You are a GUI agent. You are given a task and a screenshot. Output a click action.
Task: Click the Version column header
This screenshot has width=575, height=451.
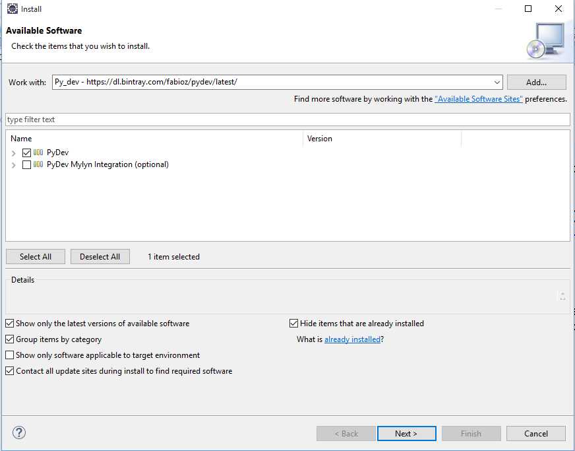pyautogui.click(x=382, y=139)
